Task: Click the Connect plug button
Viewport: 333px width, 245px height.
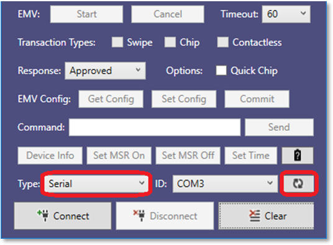Action: 63,216
